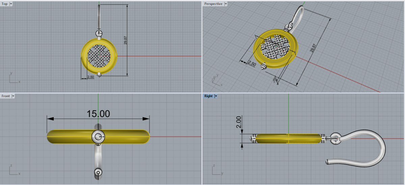Activate the Front viewport title label
The width and height of the screenshot is (405, 185).
tap(6, 96)
